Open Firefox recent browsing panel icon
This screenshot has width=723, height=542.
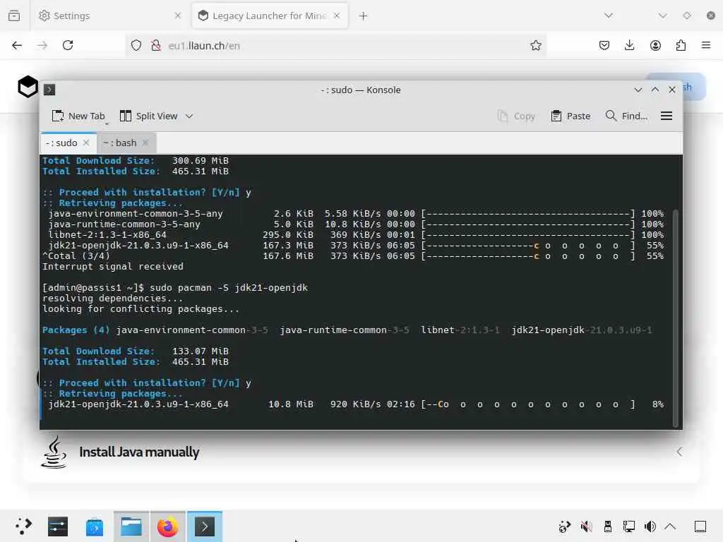click(x=14, y=16)
